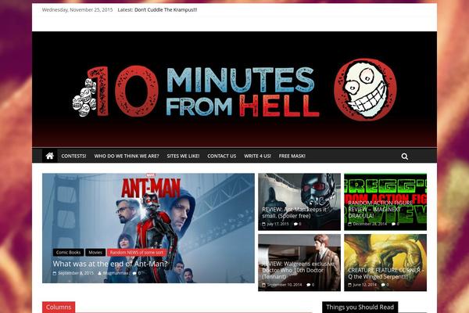Open latest post Don't Cuddle The Krampus!!!
Image resolution: width=469 pixels, height=313 pixels.
pyautogui.click(x=166, y=10)
